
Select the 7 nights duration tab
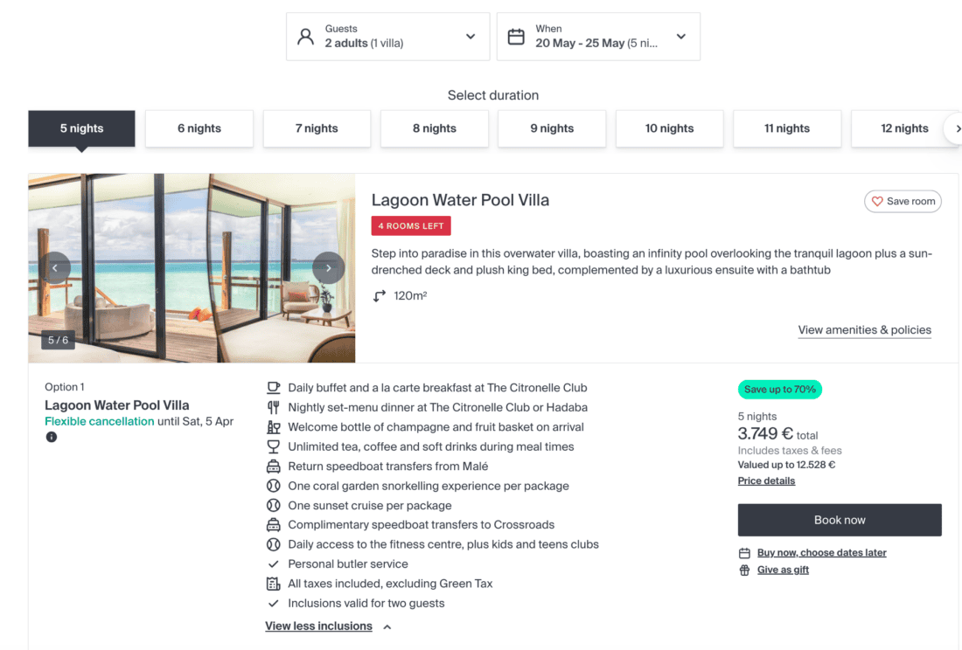click(x=317, y=128)
